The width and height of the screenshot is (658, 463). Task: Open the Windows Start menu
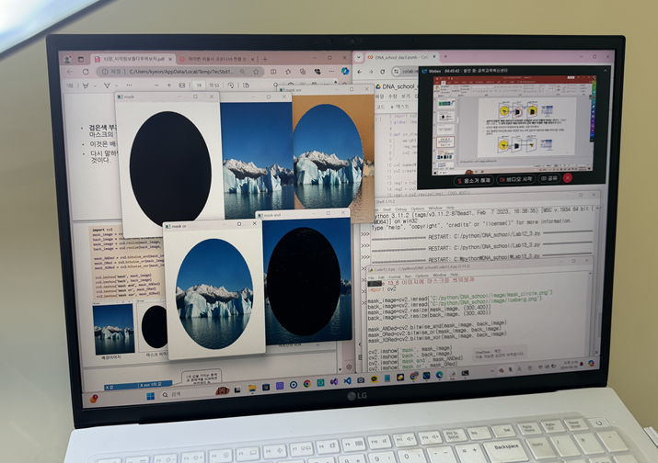(150, 396)
